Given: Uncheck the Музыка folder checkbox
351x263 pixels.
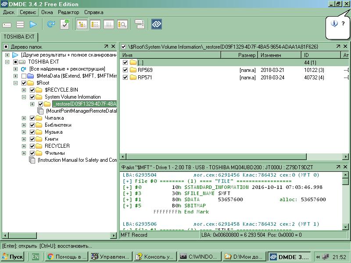Looking at the screenshot, I should tap(32, 132).
